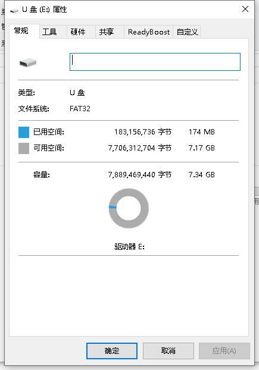
Task: Click the '类型:' label
Action: 26,93
